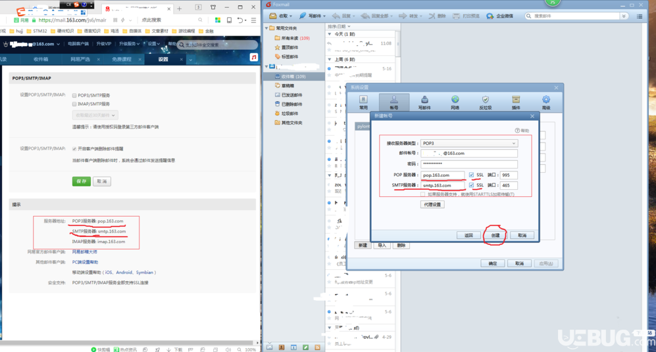Click the colorful apps grid icon in browser toolbar

coord(218,20)
